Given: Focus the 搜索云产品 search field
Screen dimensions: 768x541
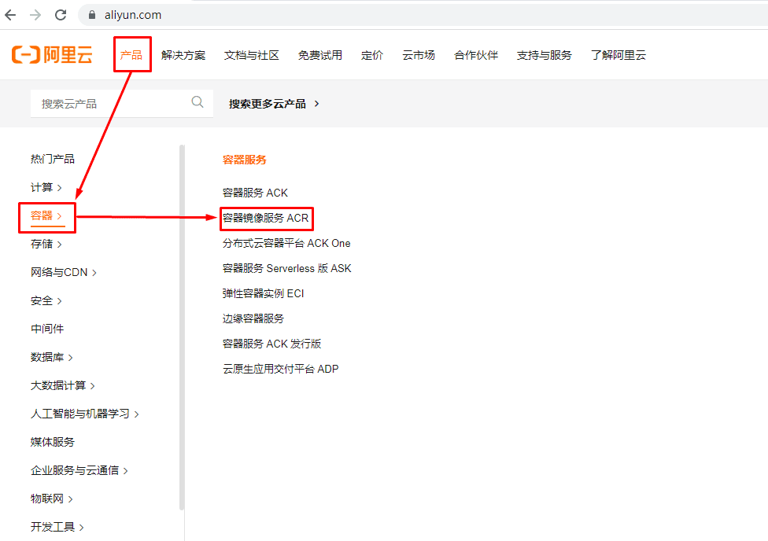Looking at the screenshot, I should [x=121, y=103].
